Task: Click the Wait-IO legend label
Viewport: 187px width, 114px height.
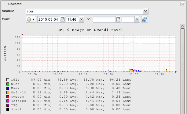Action: pyautogui.click(x=18, y=92)
